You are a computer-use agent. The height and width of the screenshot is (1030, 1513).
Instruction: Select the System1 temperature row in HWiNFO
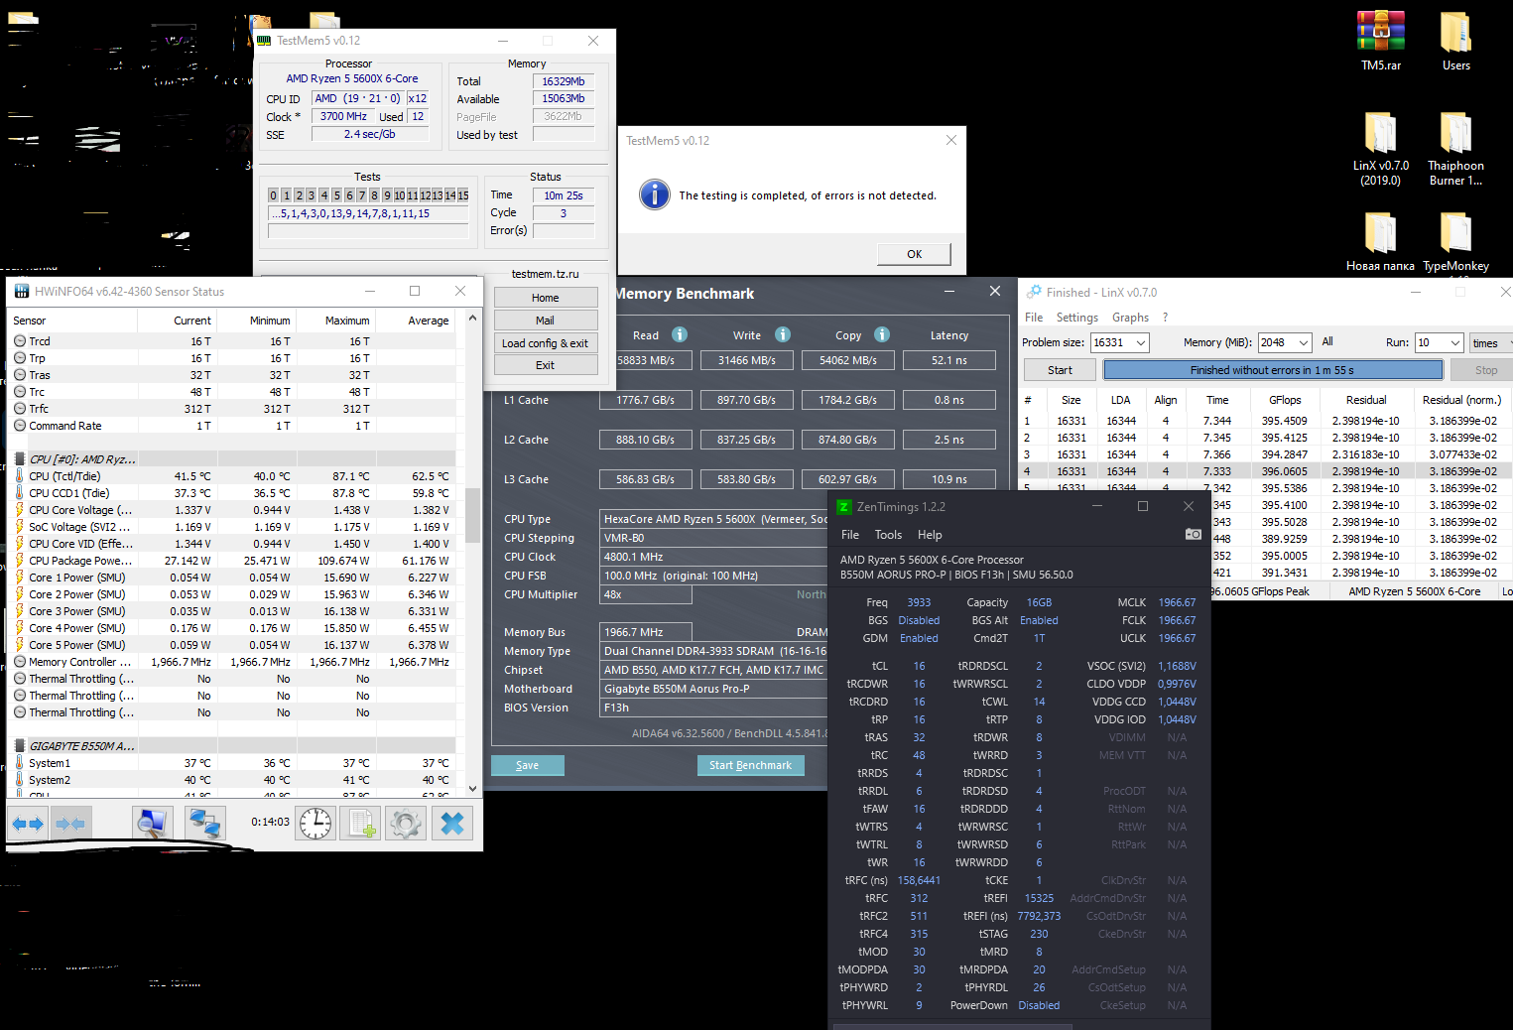(233, 763)
